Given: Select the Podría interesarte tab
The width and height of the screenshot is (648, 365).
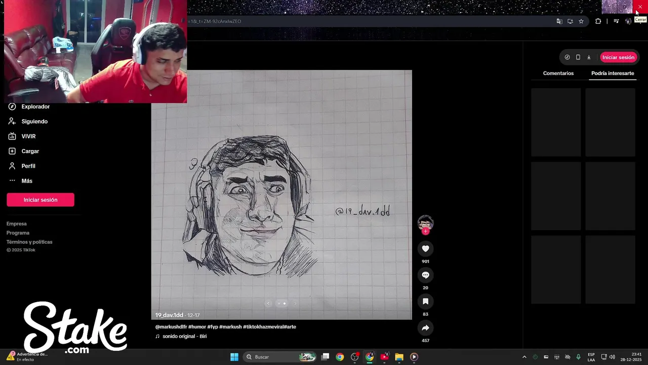Looking at the screenshot, I should pyautogui.click(x=613, y=74).
